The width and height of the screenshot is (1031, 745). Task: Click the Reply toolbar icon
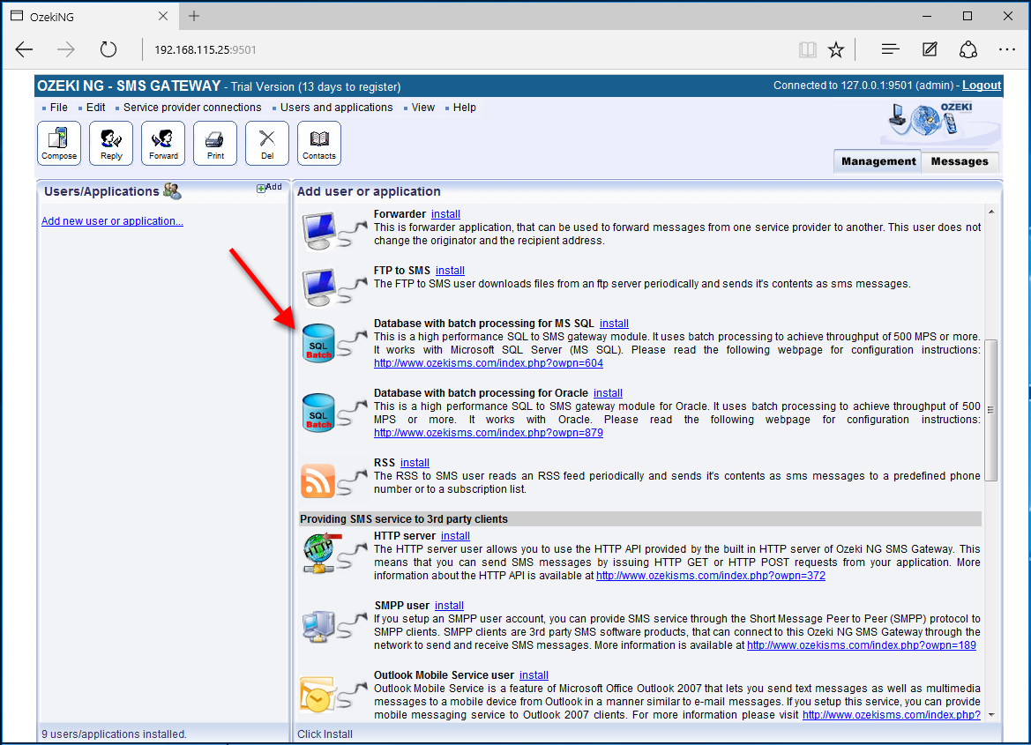click(111, 143)
